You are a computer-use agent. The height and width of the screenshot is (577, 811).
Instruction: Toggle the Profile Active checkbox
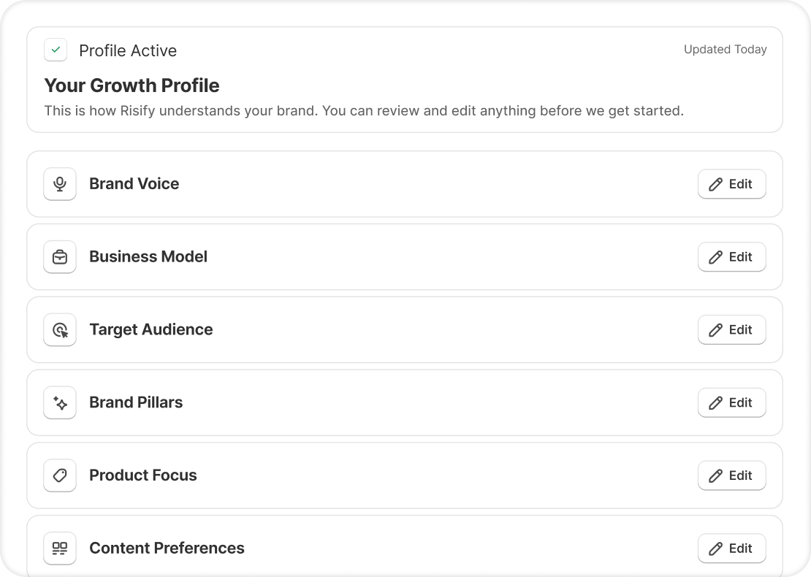click(56, 50)
